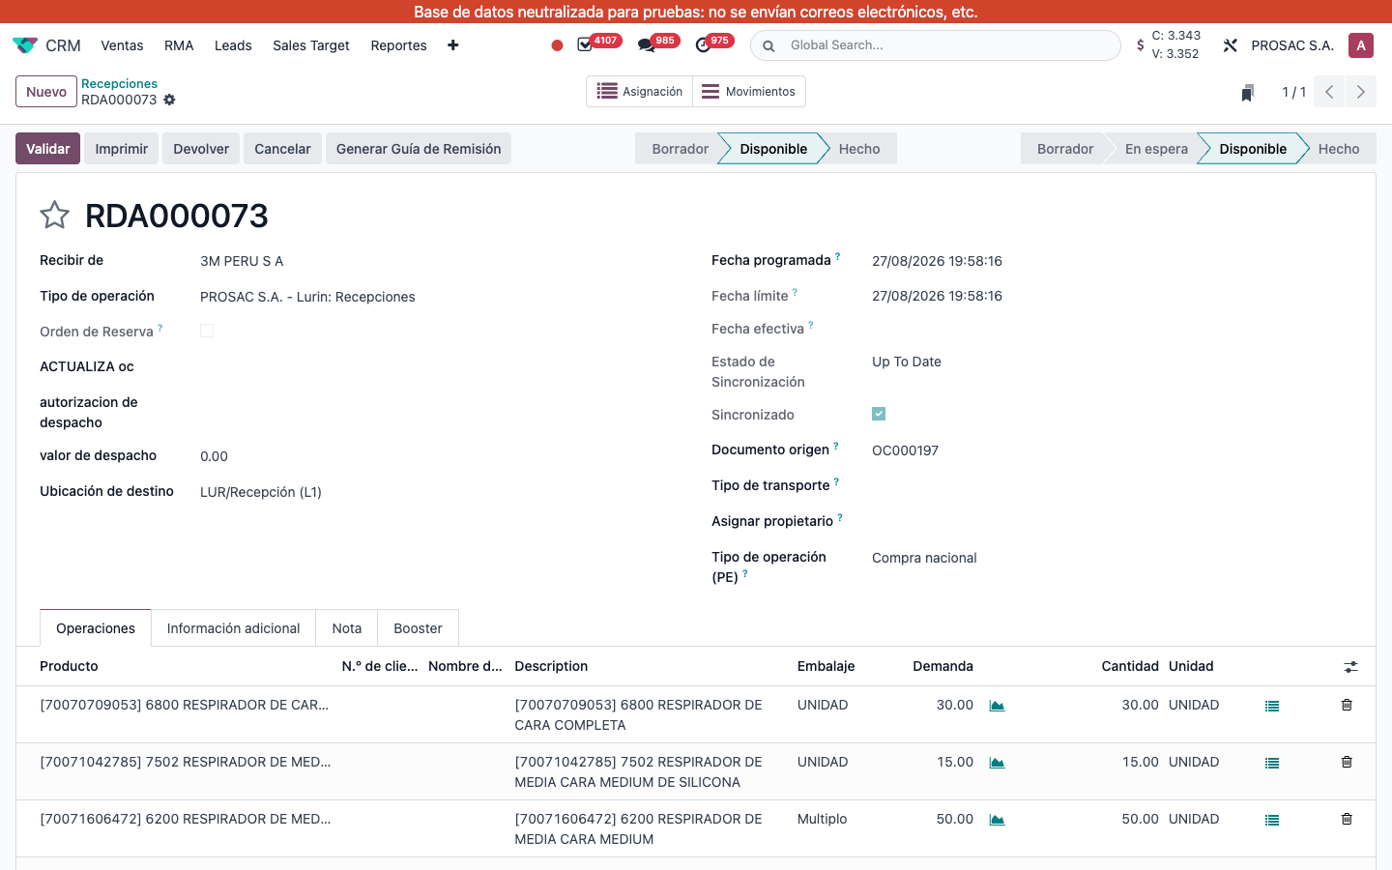The height and width of the screenshot is (870, 1392).
Task: Click the Validar button
Action: tap(48, 149)
